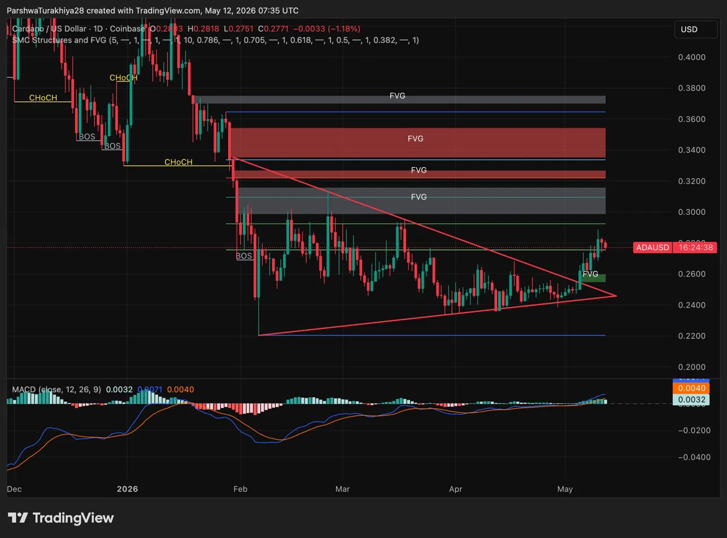Screen dimensions: 727x538
Task: Click the BOS label beside February candles
Action: point(244,256)
